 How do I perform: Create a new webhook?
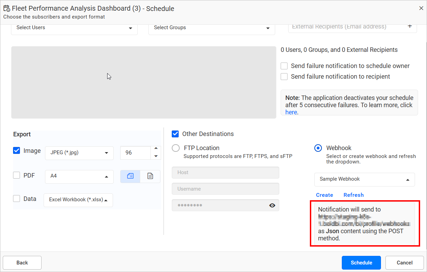(x=324, y=195)
